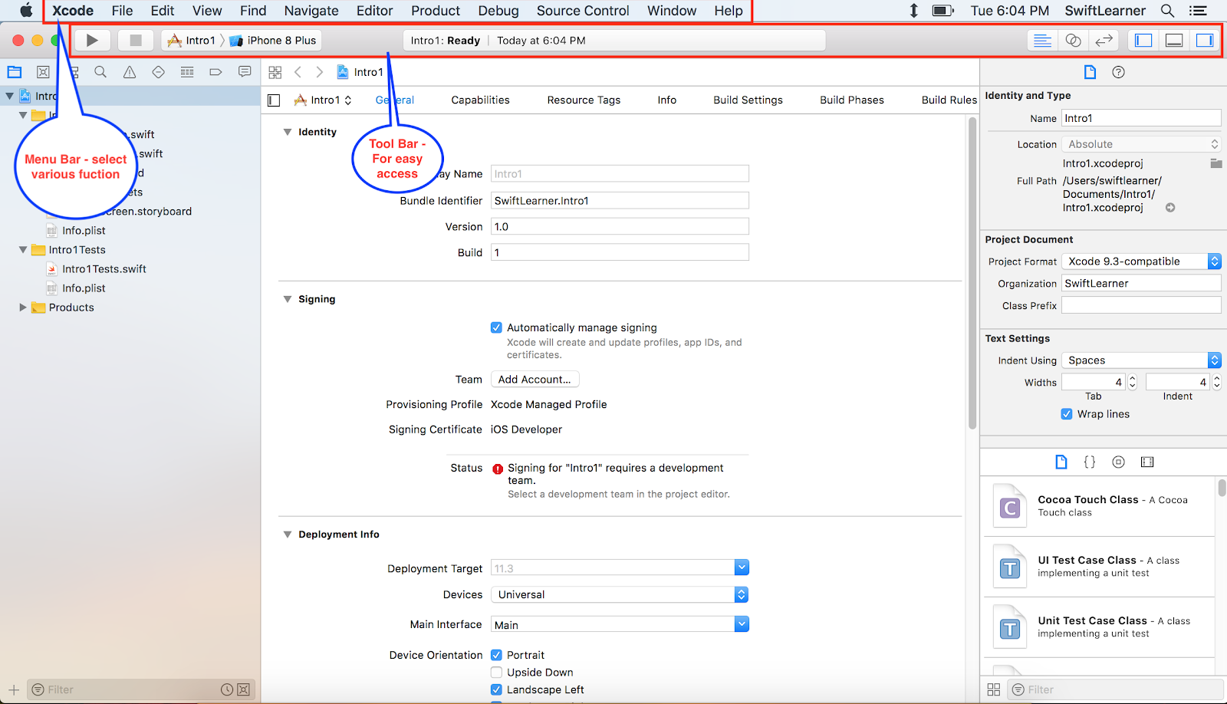This screenshot has width=1227, height=704.
Task: Open Spotlight search in menu bar
Action: [1167, 11]
